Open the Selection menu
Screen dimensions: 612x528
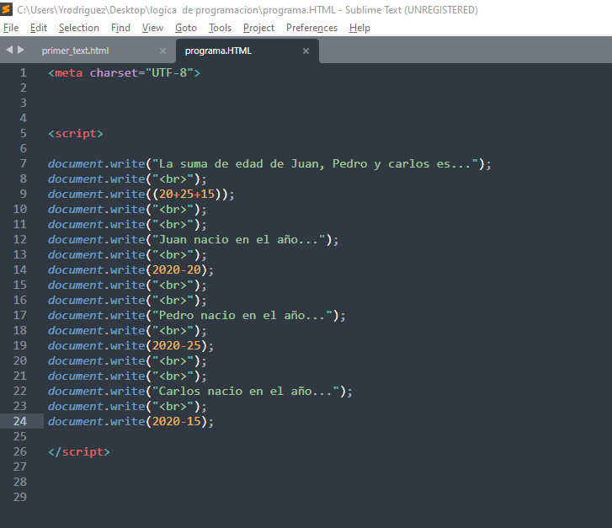point(79,28)
